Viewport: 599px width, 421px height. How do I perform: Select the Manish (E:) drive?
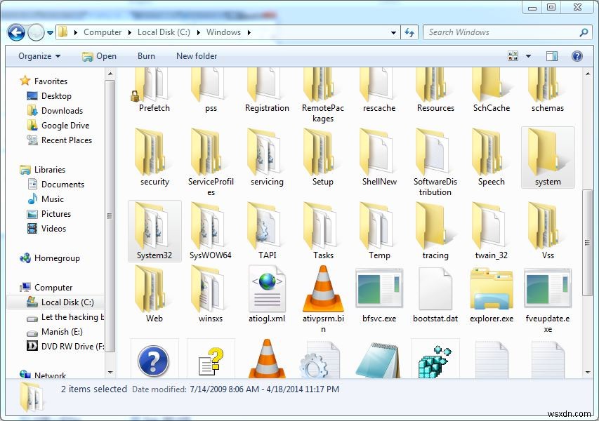54,332
